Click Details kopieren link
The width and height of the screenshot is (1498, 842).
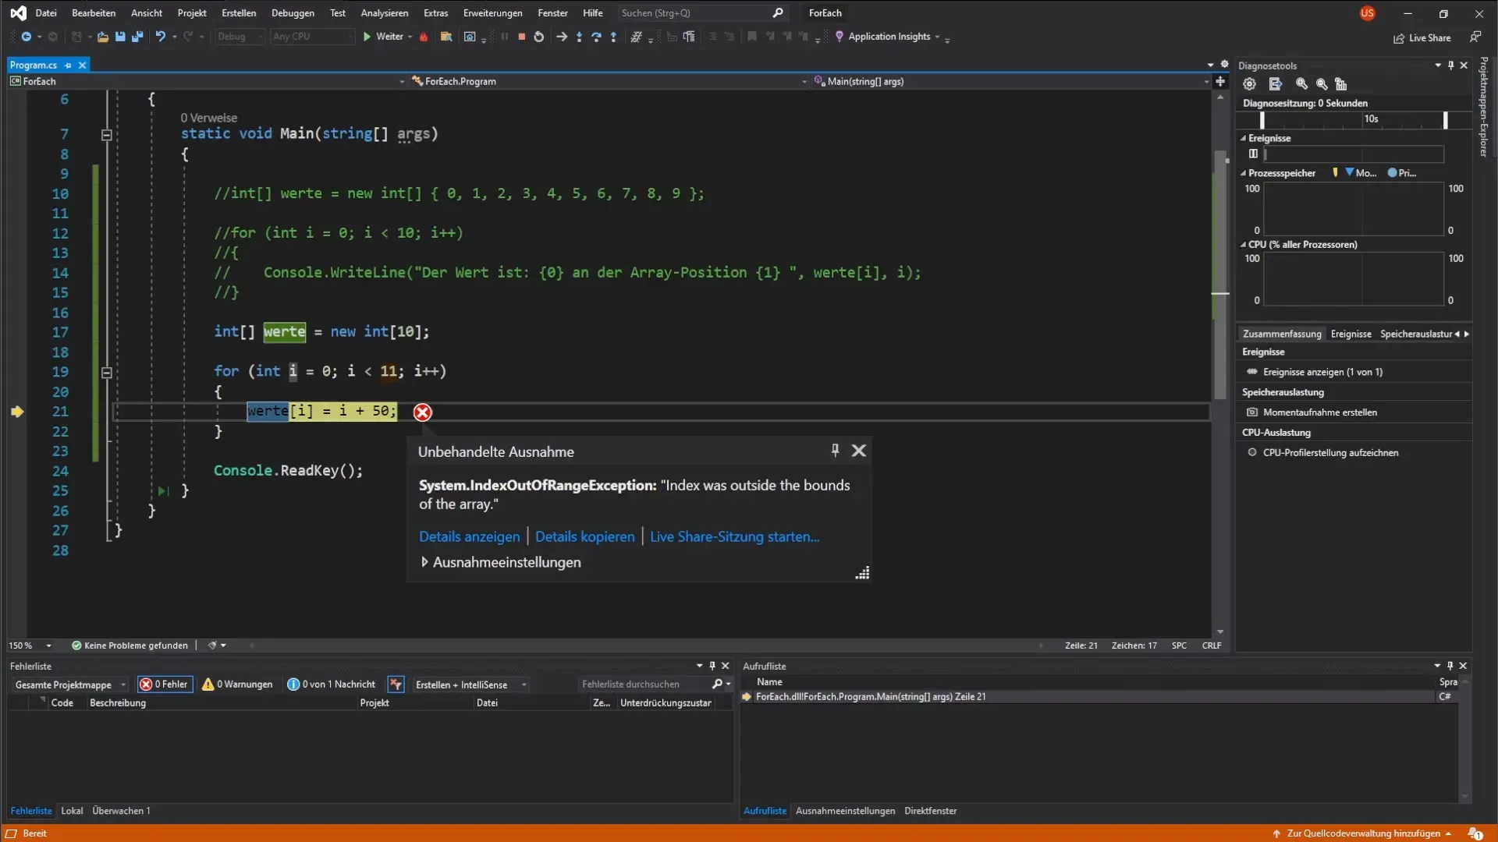585,536
